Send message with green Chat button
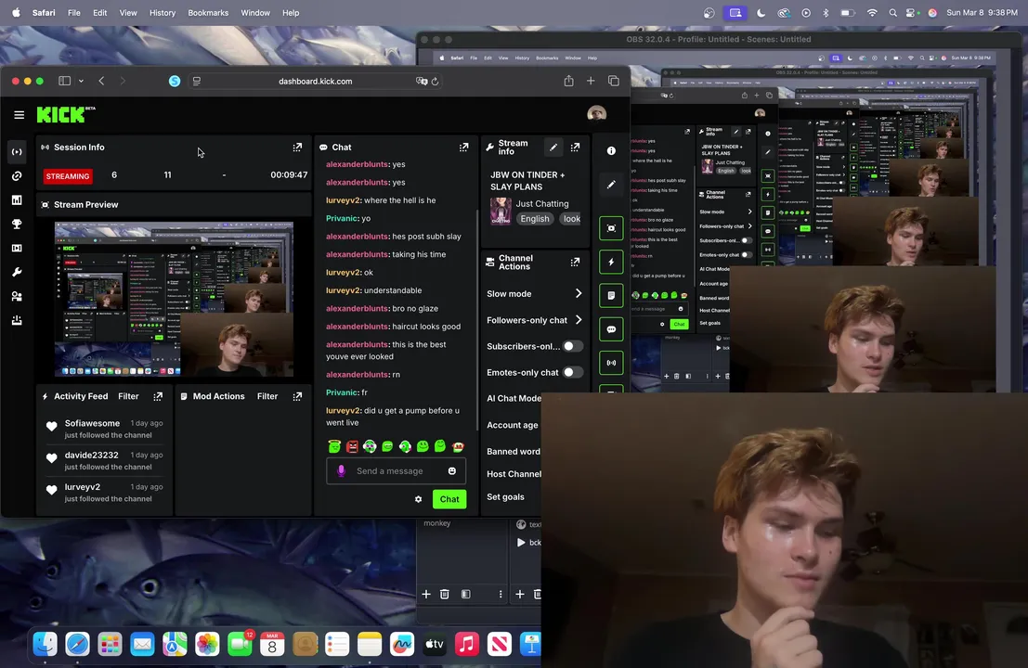This screenshot has height=668, width=1028. (x=449, y=499)
